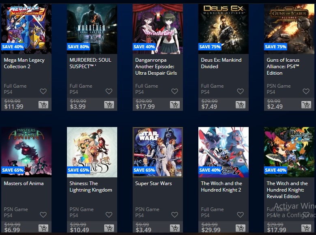Open the Shiness: The Lightning Kingdom title link
316x235 pixels.
tap(91, 187)
